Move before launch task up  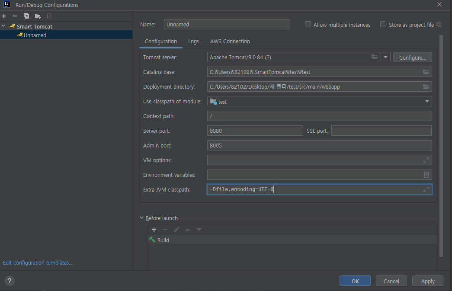(188, 230)
